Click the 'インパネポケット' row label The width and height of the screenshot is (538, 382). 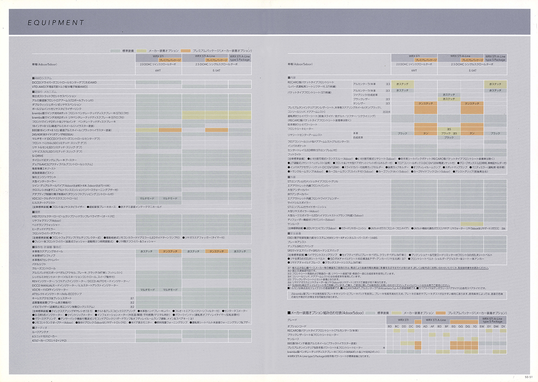[x=297, y=146]
